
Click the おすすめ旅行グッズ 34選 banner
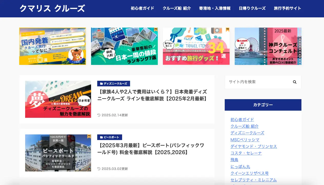[196, 46]
